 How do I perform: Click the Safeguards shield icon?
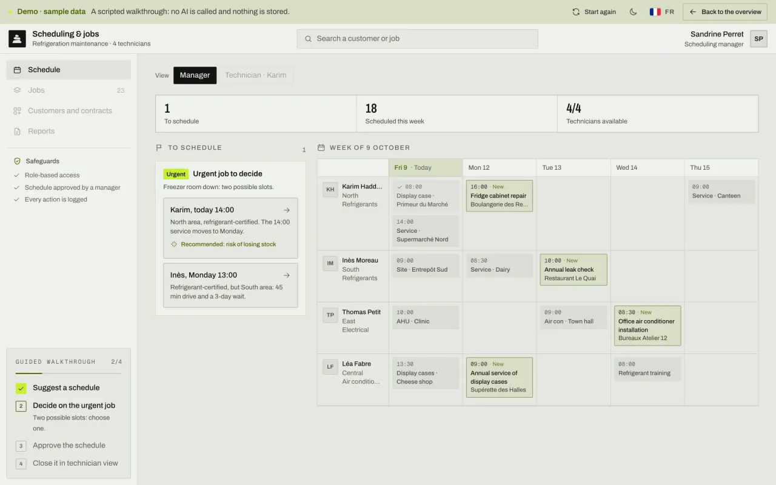17,161
